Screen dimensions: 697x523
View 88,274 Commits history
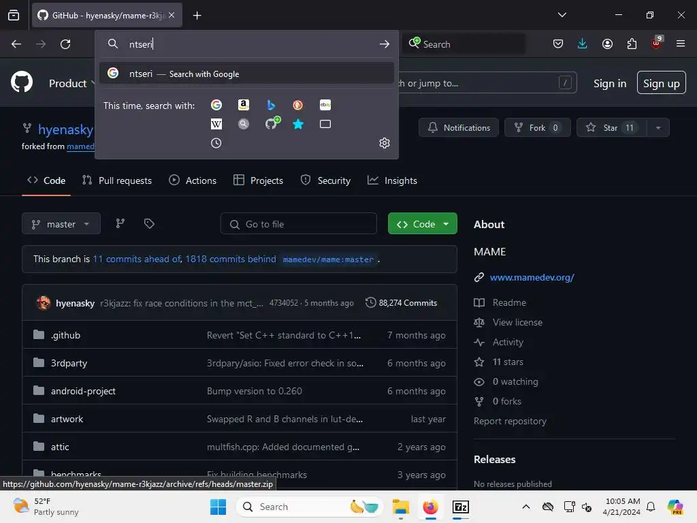(401, 303)
